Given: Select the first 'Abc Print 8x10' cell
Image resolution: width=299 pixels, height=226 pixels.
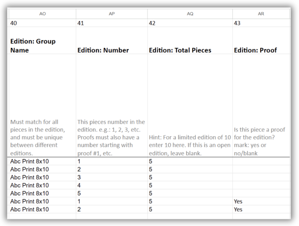Looking at the screenshot, I should point(42,161).
